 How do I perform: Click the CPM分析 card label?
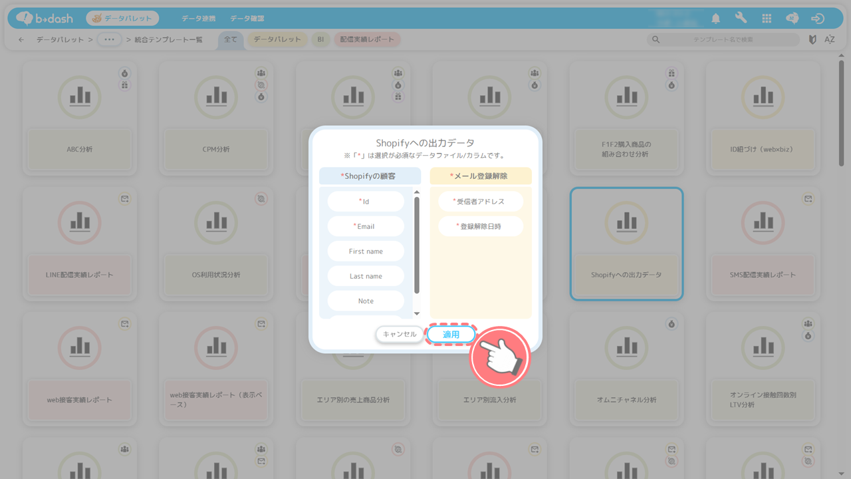coord(216,150)
